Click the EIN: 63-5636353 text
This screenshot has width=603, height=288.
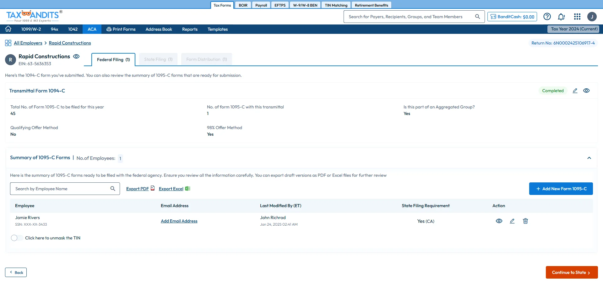(35, 64)
